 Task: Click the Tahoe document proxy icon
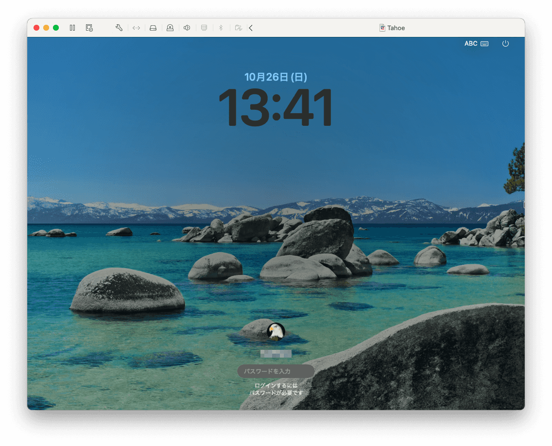click(x=382, y=28)
